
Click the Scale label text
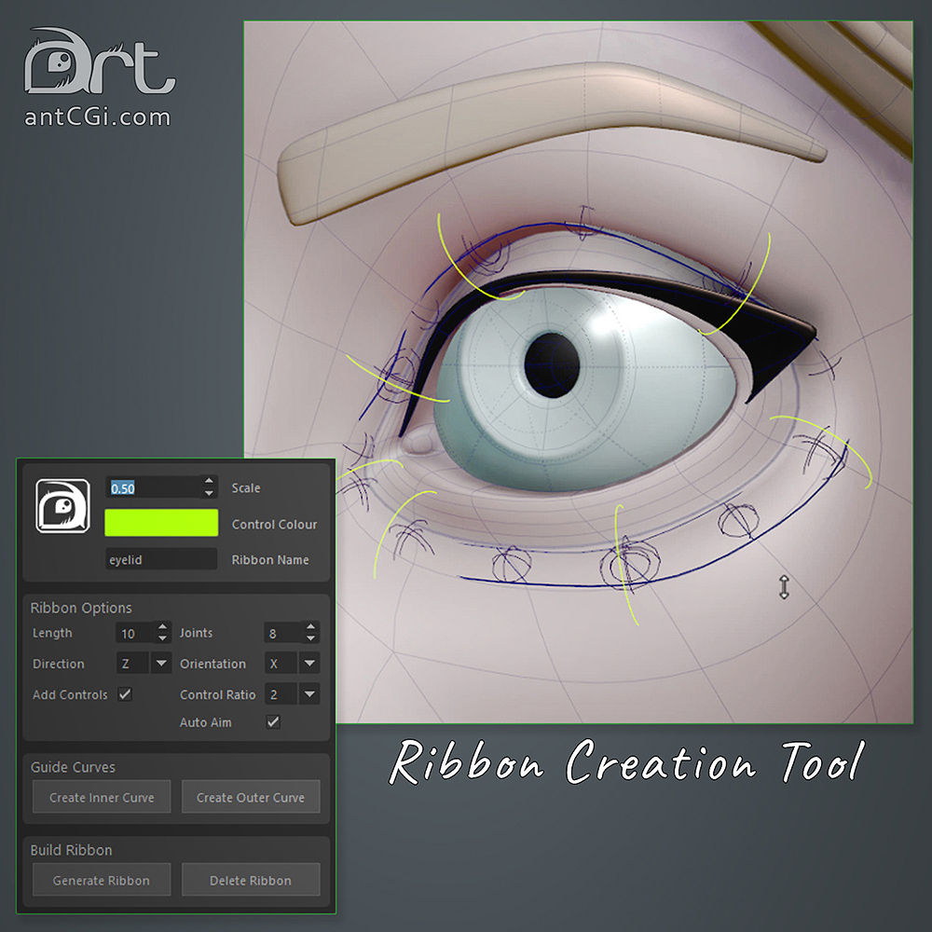click(x=245, y=488)
